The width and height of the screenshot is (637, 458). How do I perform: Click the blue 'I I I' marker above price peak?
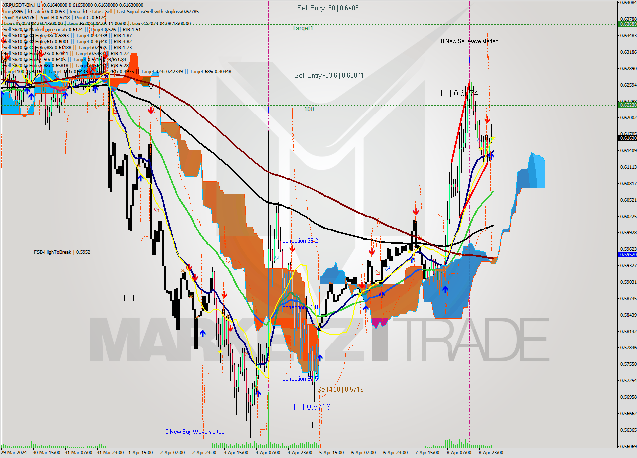(469, 60)
